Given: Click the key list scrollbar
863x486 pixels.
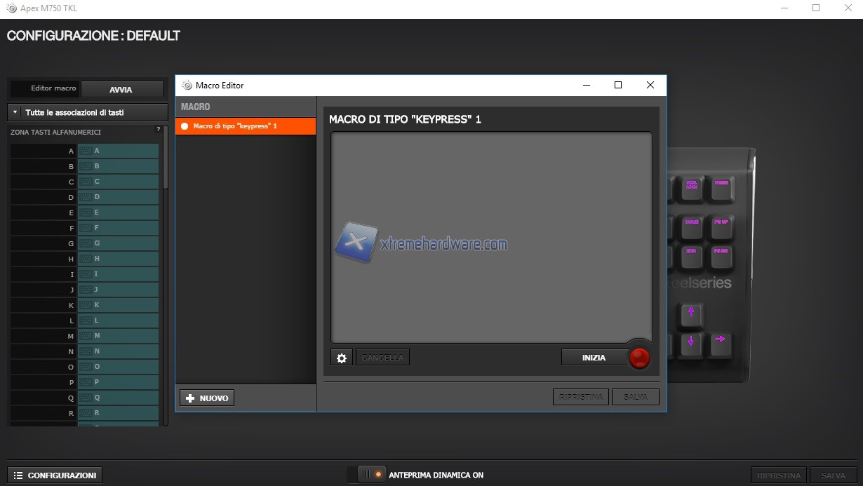Looking at the screenshot, I should pyautogui.click(x=166, y=161).
